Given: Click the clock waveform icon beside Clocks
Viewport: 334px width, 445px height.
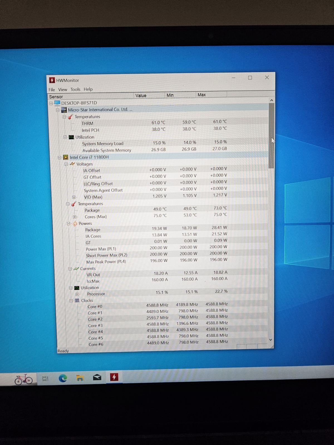Looking at the screenshot, I should coord(77,300).
